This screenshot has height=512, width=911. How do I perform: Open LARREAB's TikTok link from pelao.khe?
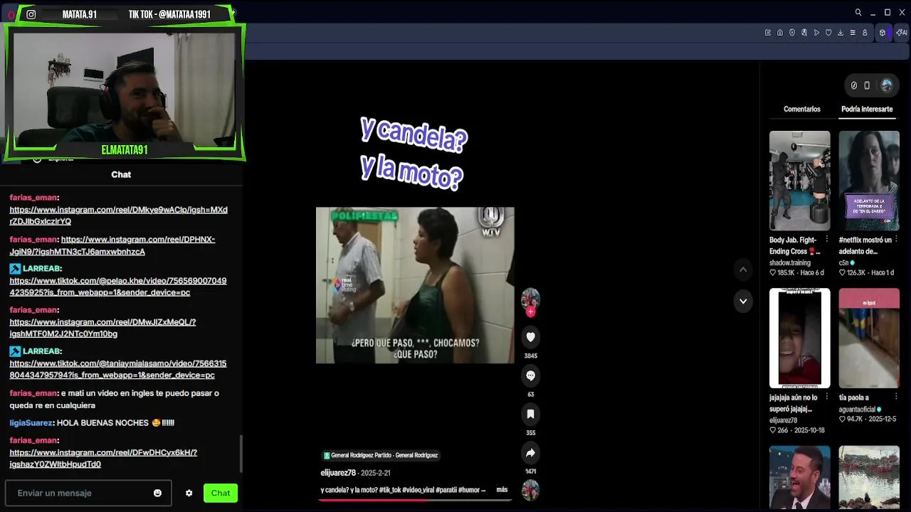[x=118, y=286]
